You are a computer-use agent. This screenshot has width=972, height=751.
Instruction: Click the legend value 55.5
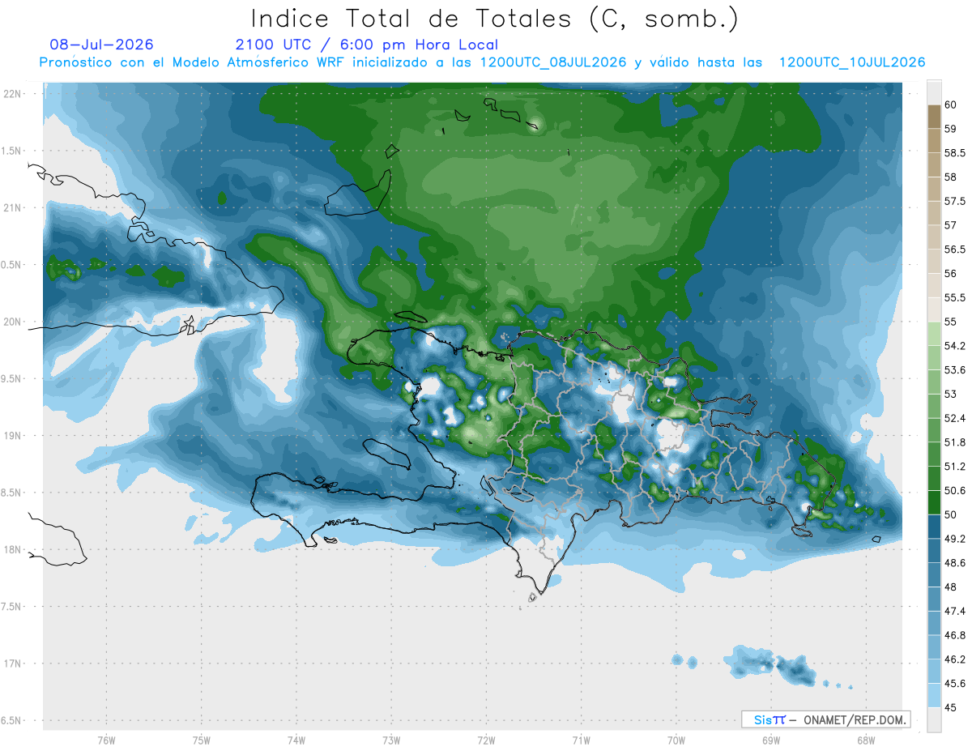tap(955, 297)
